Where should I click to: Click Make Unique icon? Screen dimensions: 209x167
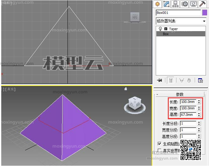coord(181,80)
